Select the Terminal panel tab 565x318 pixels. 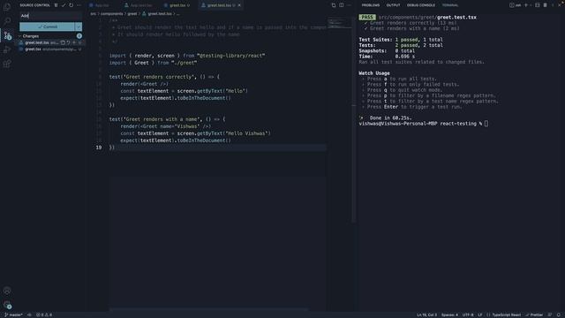(x=450, y=5)
